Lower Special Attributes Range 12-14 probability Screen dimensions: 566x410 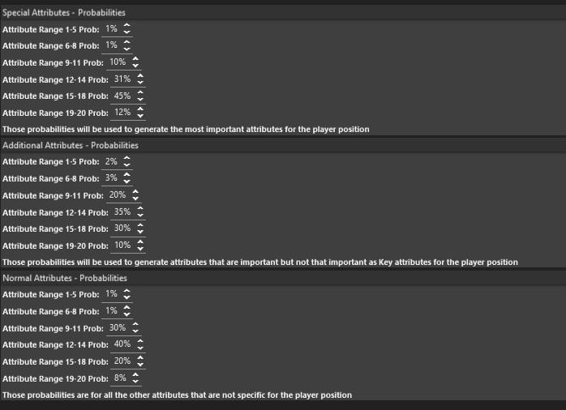140,83
